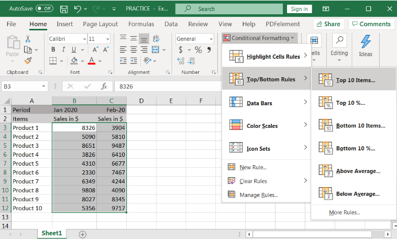The width and height of the screenshot is (397, 239).
Task: Click the Font Color A icon
Action: pyautogui.click(x=92, y=61)
